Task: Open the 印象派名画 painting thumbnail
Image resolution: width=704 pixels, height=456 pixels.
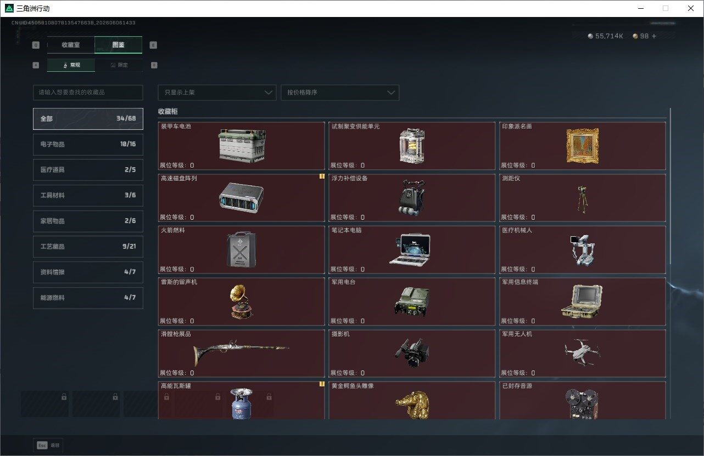Action: point(582,145)
